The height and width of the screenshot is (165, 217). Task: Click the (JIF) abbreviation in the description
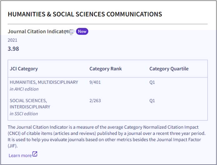[x=13, y=146]
